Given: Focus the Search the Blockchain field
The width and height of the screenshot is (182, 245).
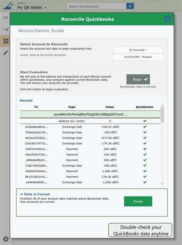Looking at the screenshot, I should 97,7.
